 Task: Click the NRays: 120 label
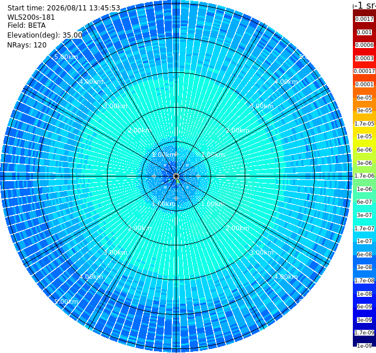point(27,45)
